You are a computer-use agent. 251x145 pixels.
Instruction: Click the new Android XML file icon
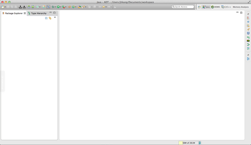point(44,7)
